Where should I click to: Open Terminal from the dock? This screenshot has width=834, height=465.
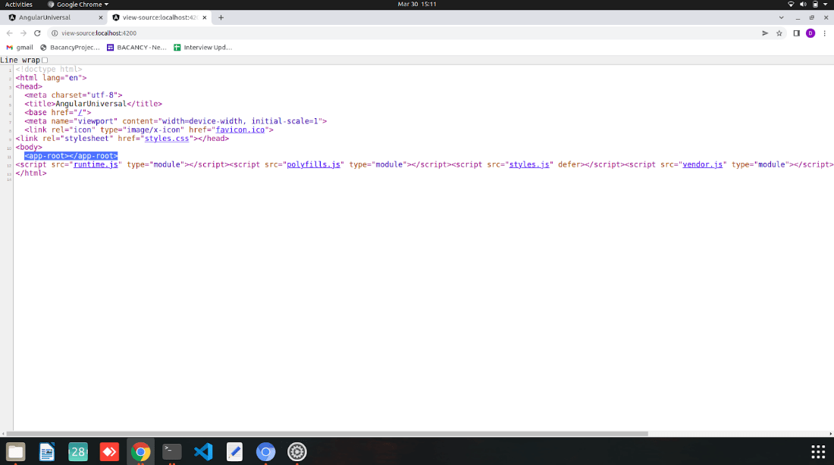pyautogui.click(x=172, y=451)
